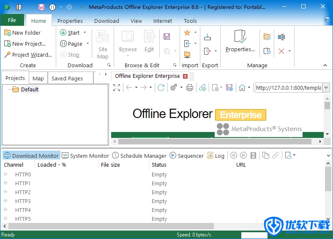Click the play circle icon in monitor toolbar
The image size is (333, 239).
point(243,155)
